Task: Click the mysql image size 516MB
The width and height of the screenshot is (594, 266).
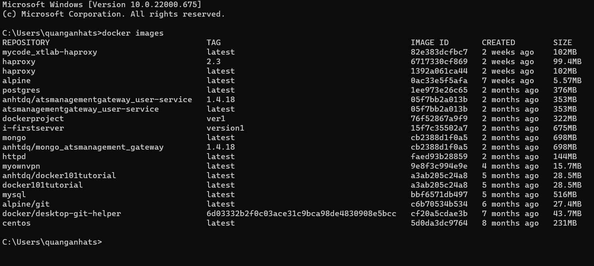Action: [x=565, y=195]
